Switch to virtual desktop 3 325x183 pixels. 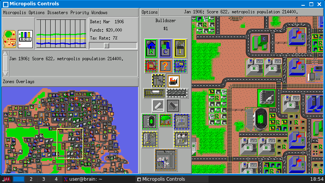(43, 179)
